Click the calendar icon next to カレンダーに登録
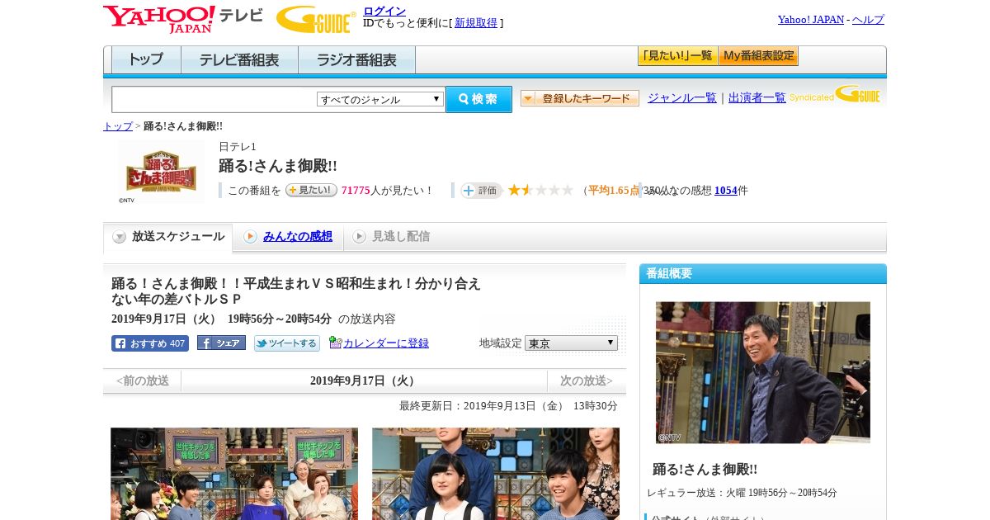This screenshot has width=990, height=520. click(335, 342)
